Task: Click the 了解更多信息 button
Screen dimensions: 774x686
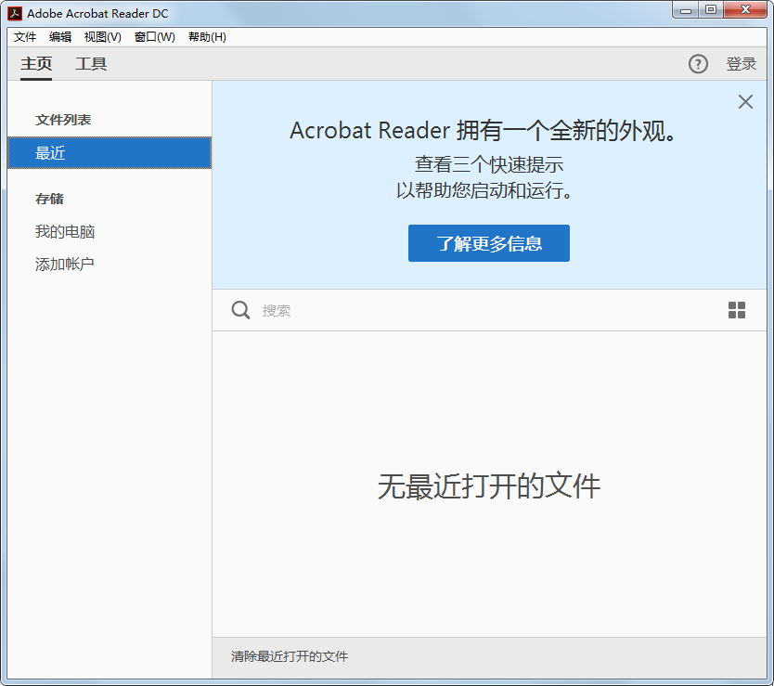Action: 489,243
